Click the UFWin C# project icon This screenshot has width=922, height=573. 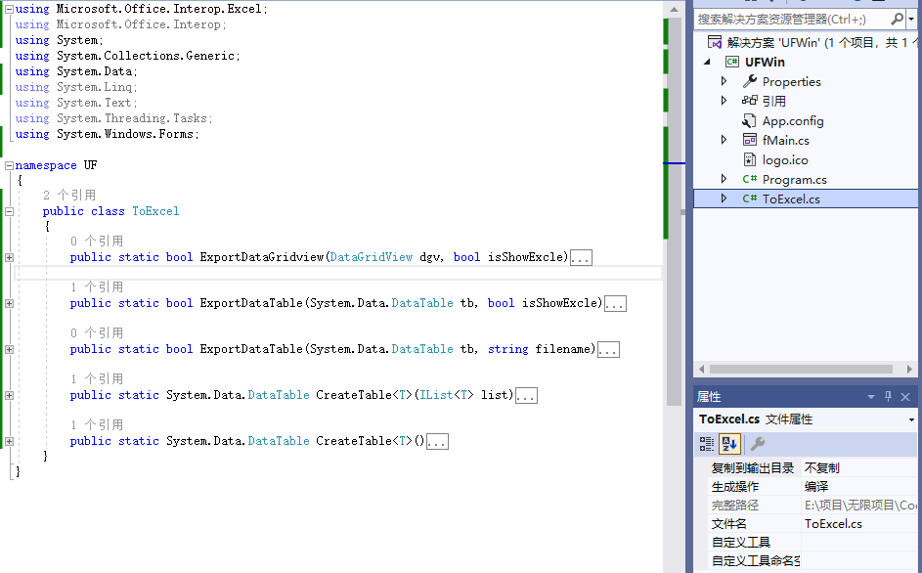pos(731,62)
